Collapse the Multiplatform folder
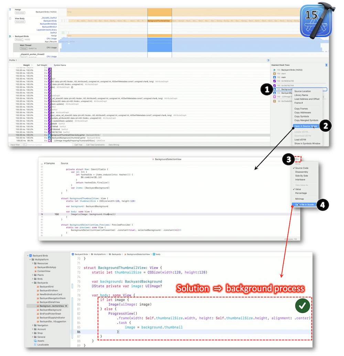The width and height of the screenshot is (344, 356). click(x=30, y=259)
